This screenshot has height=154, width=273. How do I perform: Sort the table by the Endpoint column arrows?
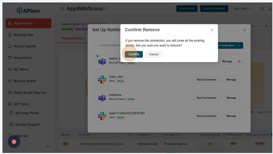coord(130,135)
